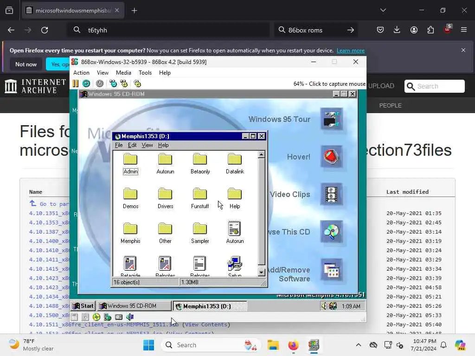
Task: Open the 86Box Help menu
Action: (x=165, y=73)
